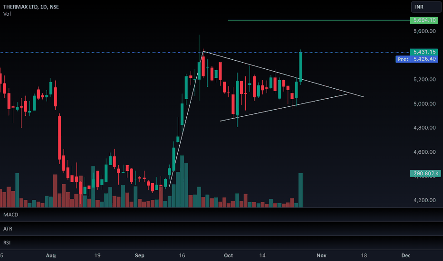This screenshot has height=261, width=443.
Task: Open the INR currency selector
Action: pos(426,7)
